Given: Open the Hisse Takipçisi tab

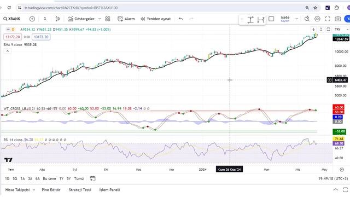Looking at the screenshot, I should point(17,190).
